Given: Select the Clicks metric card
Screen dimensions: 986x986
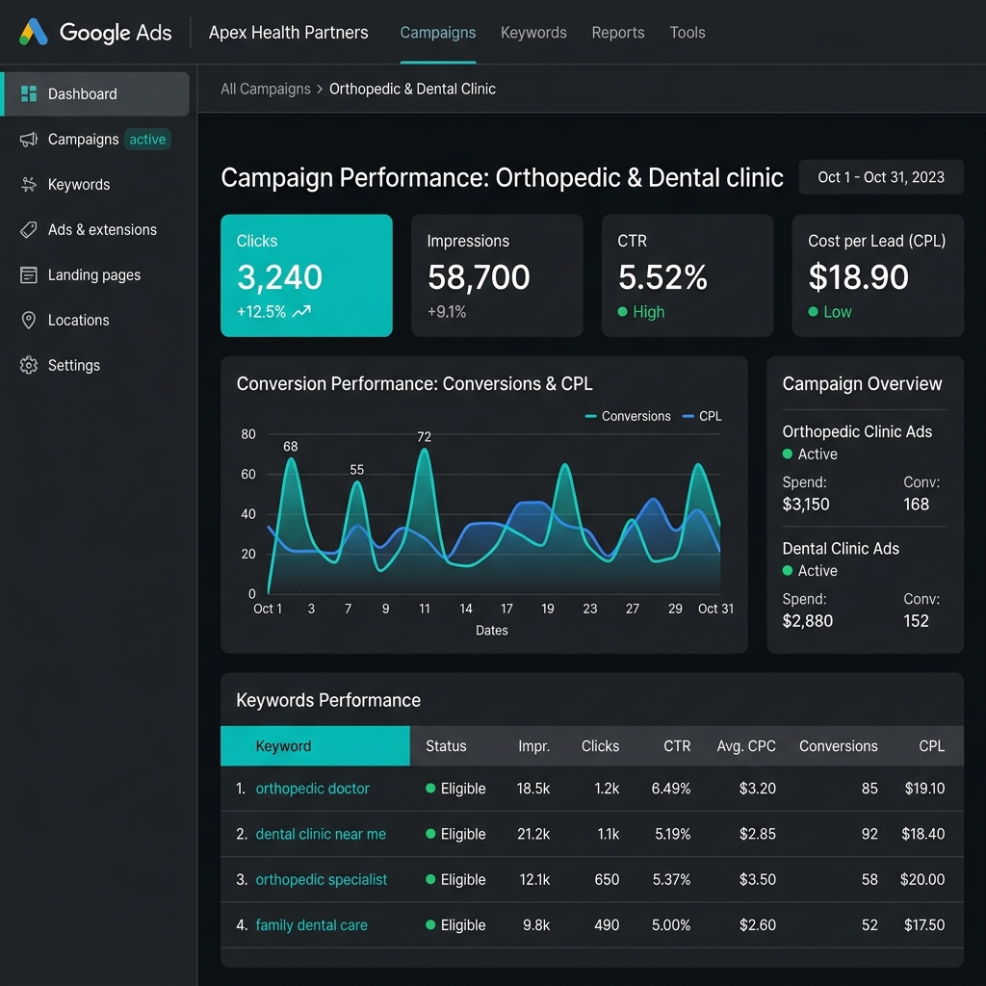Looking at the screenshot, I should click(306, 275).
